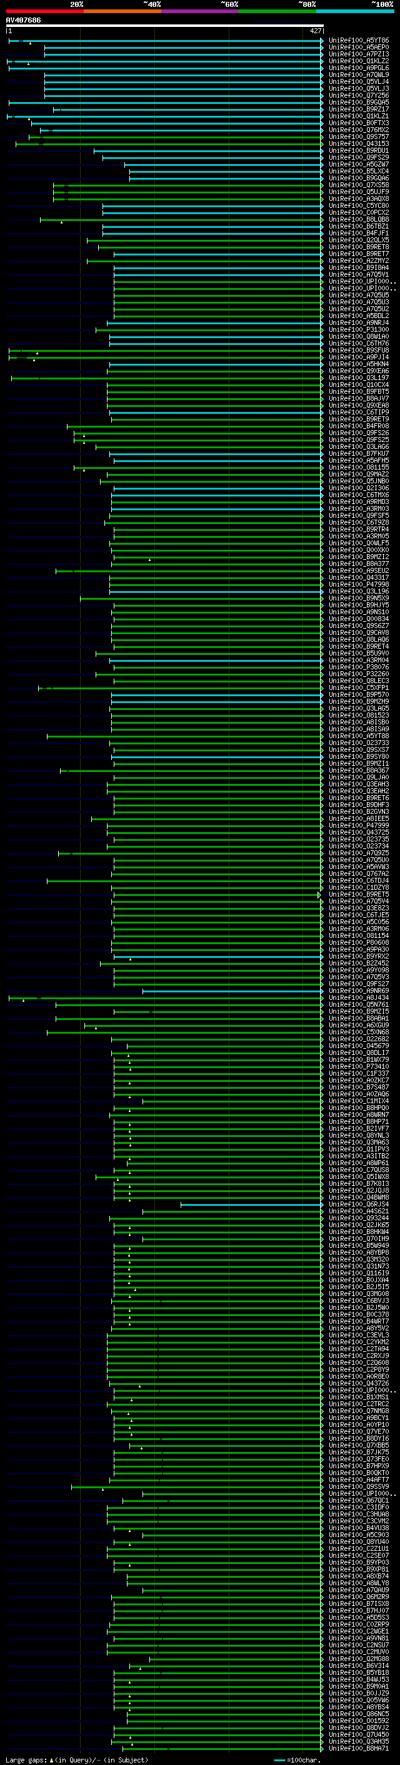Click the cyan ~100% identity legend segment
This screenshot has height=1765, width=400.
[355, 11]
